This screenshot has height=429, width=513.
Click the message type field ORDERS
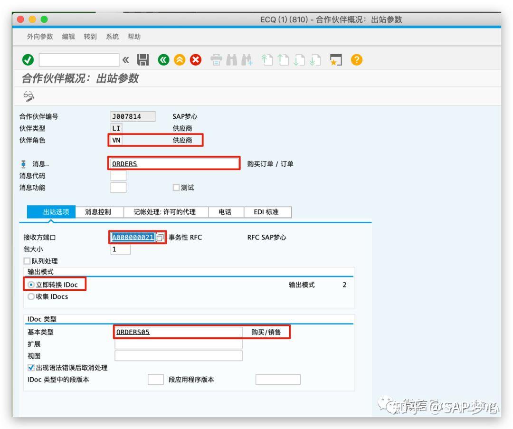(x=174, y=163)
